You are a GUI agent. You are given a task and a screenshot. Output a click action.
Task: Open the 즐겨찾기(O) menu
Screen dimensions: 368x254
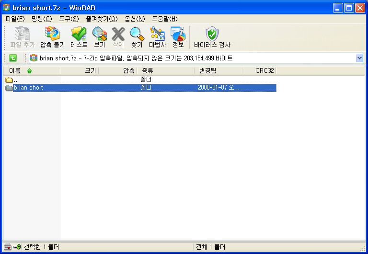[x=102, y=19]
